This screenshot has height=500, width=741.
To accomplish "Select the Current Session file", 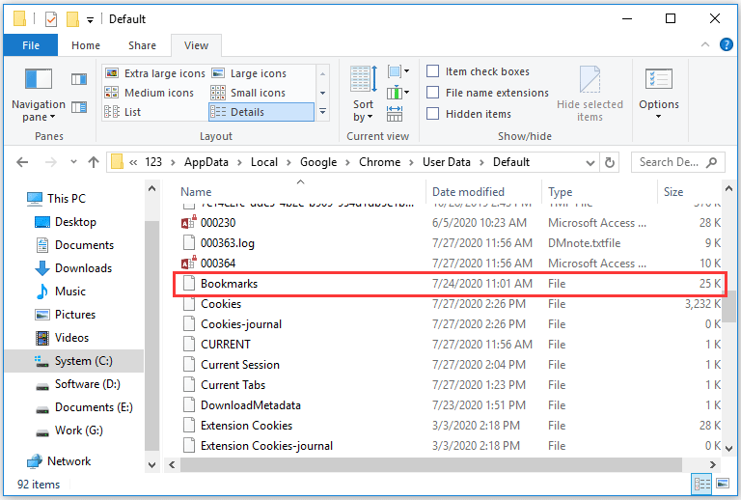I will pyautogui.click(x=449, y=365).
